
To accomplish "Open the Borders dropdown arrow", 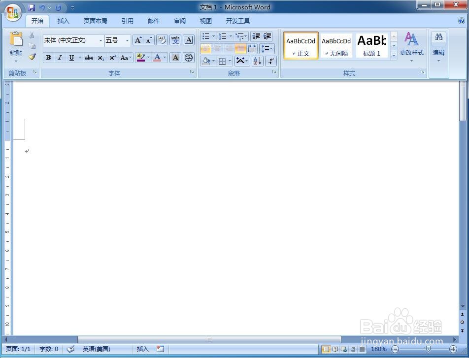I will [x=230, y=61].
